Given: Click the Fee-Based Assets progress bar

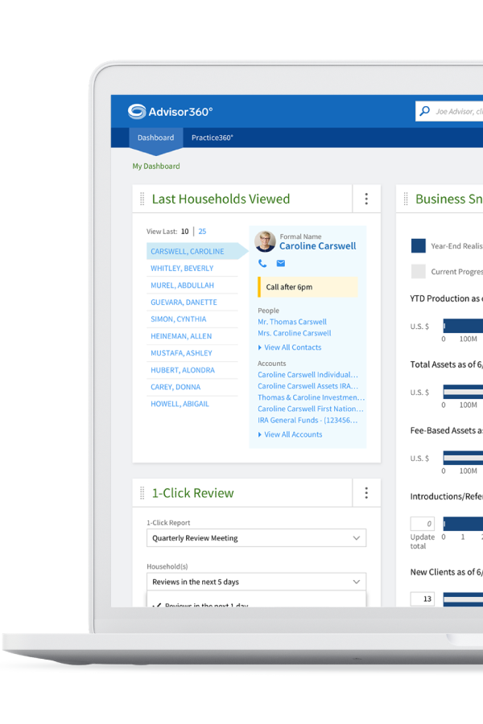Looking at the screenshot, I should (463, 458).
